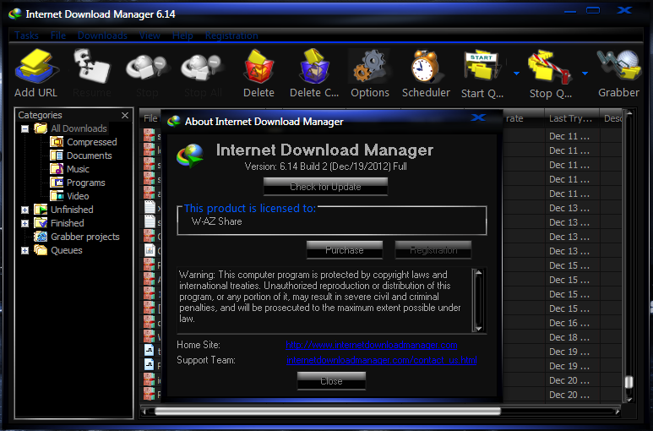Open the Tasks menu
653x431 pixels.
pos(27,35)
